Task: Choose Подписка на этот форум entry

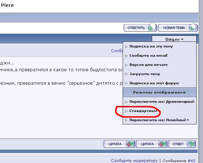Action: 154,83
